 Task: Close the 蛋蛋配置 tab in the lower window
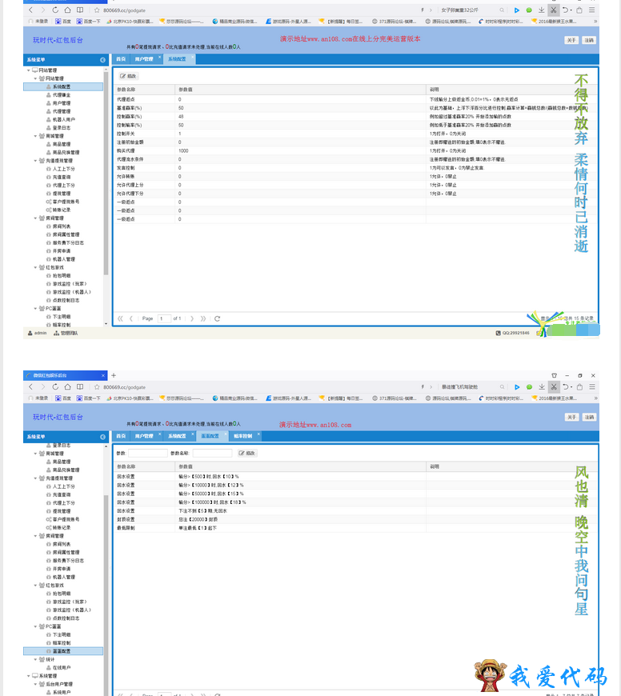pos(226,434)
